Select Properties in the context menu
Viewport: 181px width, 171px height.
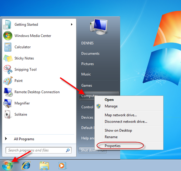[x=112, y=146]
